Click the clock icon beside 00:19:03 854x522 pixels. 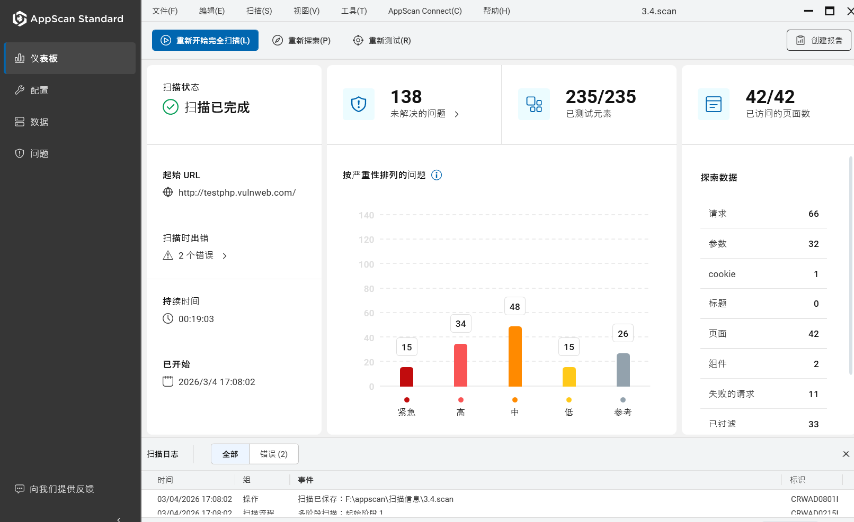(168, 318)
